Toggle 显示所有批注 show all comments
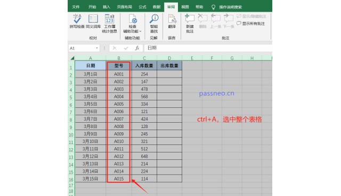The height and width of the screenshot is (196, 341). [x=250, y=23]
